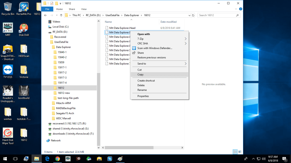
Task: Click the Windows Defender shield icon in menu
Action: tap(134, 48)
